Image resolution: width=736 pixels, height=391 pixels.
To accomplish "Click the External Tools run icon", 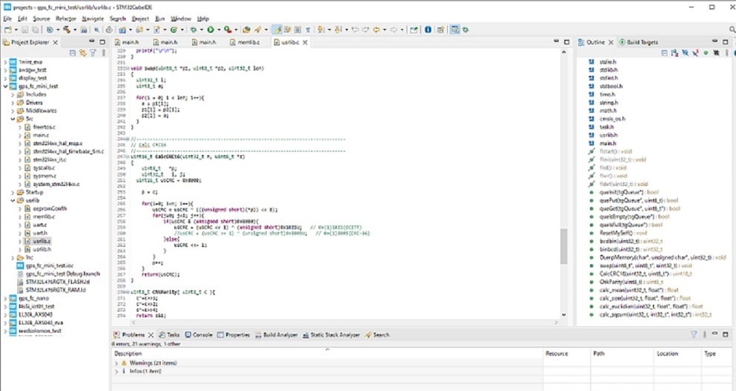I will pyautogui.click(x=228, y=30).
